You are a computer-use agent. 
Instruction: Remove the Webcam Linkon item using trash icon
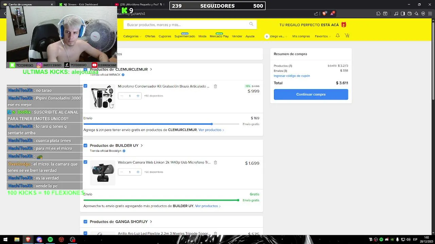pos(215,163)
